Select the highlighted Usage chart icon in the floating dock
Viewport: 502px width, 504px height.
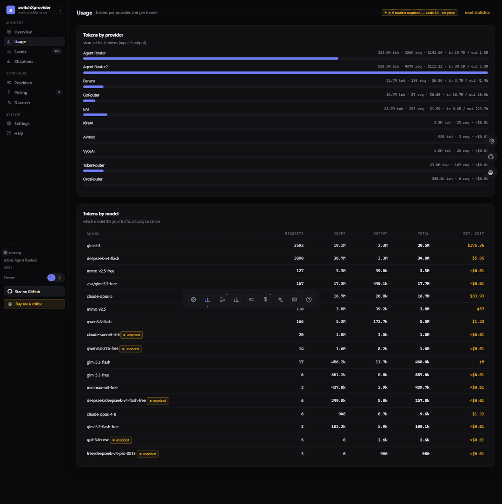tap(208, 300)
